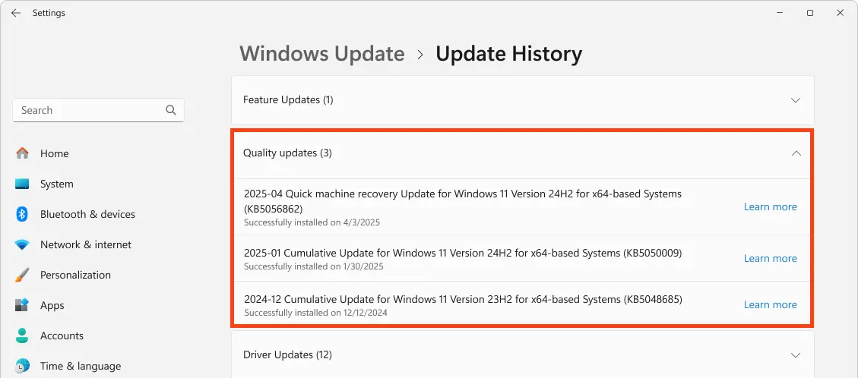Image resolution: width=858 pixels, height=378 pixels.
Task: Click the Personalization paintbrush icon
Action: click(x=23, y=275)
